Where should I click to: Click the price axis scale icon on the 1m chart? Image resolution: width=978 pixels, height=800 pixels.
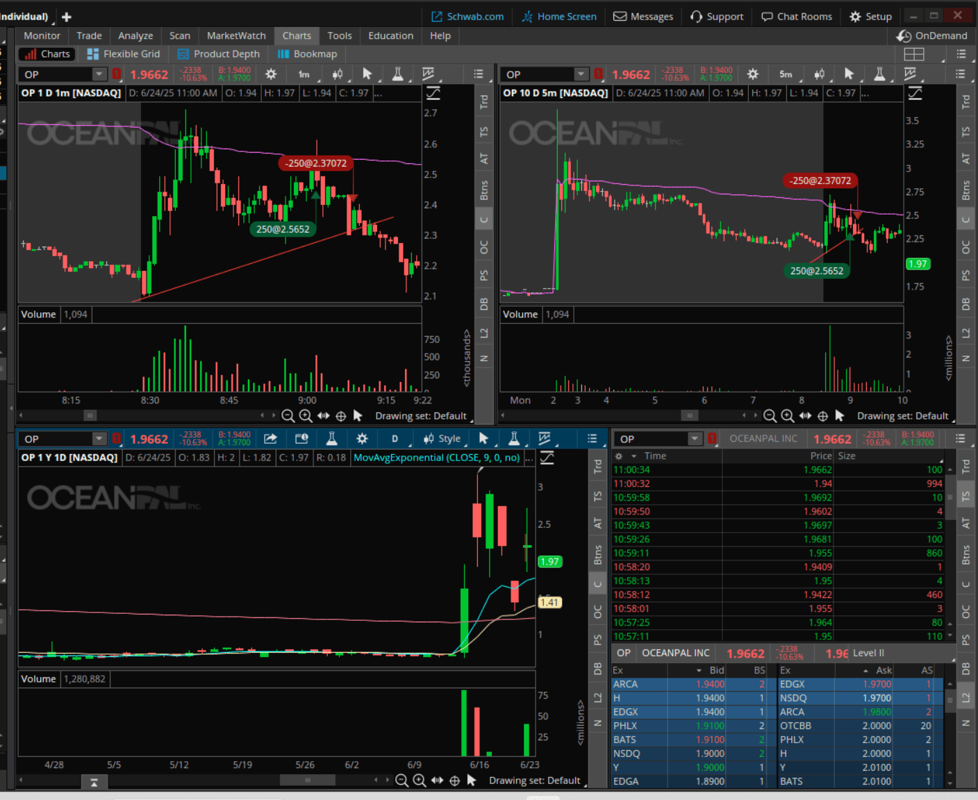(433, 93)
